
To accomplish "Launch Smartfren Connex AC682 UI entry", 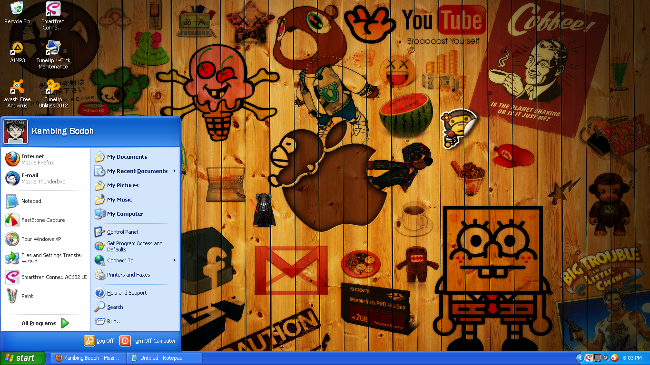I will (x=46, y=277).
